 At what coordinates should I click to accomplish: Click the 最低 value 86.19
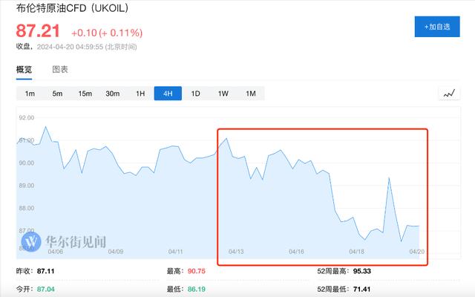coord(196,289)
